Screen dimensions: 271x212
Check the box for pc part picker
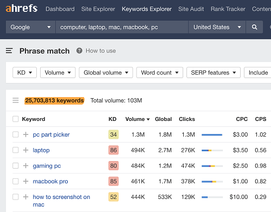pyautogui.click(x=16, y=134)
